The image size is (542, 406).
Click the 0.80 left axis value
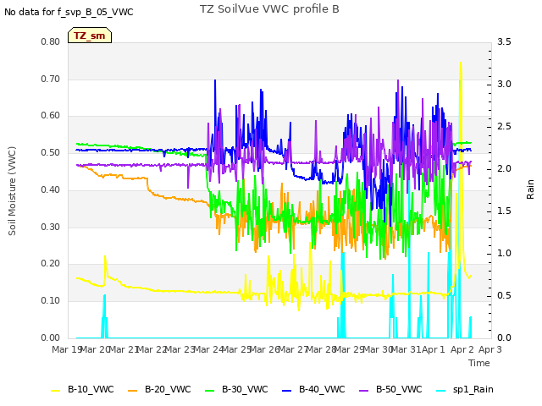[51, 41]
